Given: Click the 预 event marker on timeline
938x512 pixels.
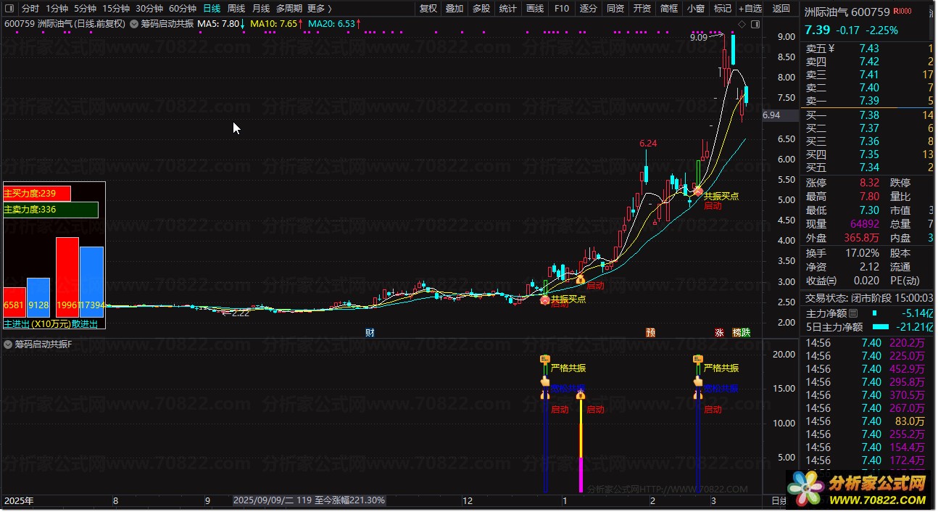Looking at the screenshot, I should pos(650,333).
